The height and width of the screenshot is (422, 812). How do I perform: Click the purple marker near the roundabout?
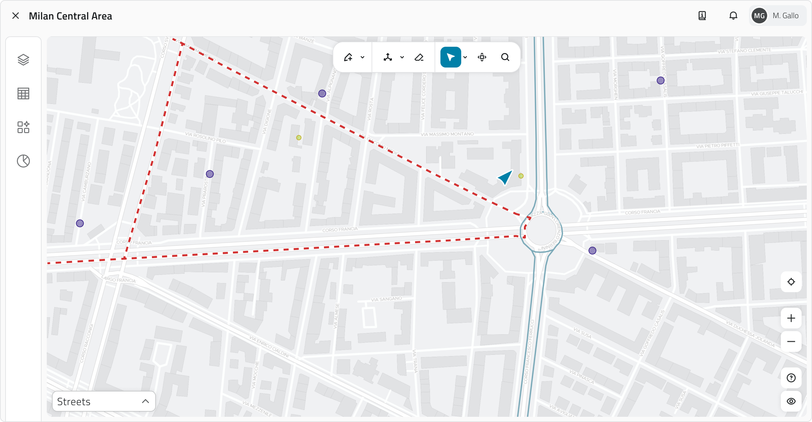point(592,250)
